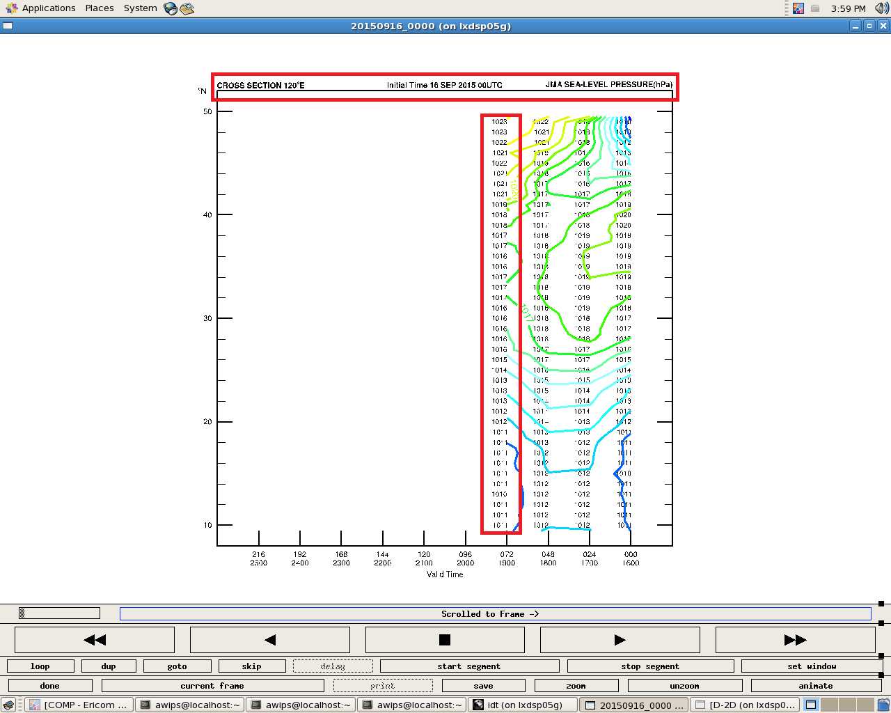The width and height of the screenshot is (891, 713).
Task: Step back one frame with left arrow
Action: [x=270, y=640]
